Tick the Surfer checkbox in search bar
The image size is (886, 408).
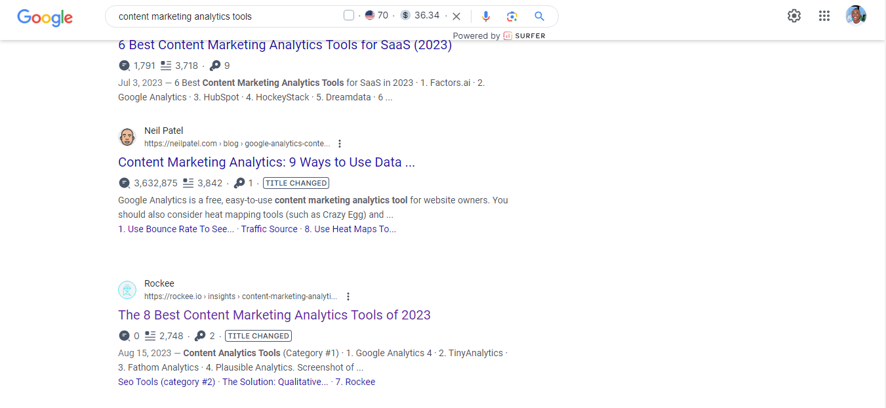(x=349, y=16)
